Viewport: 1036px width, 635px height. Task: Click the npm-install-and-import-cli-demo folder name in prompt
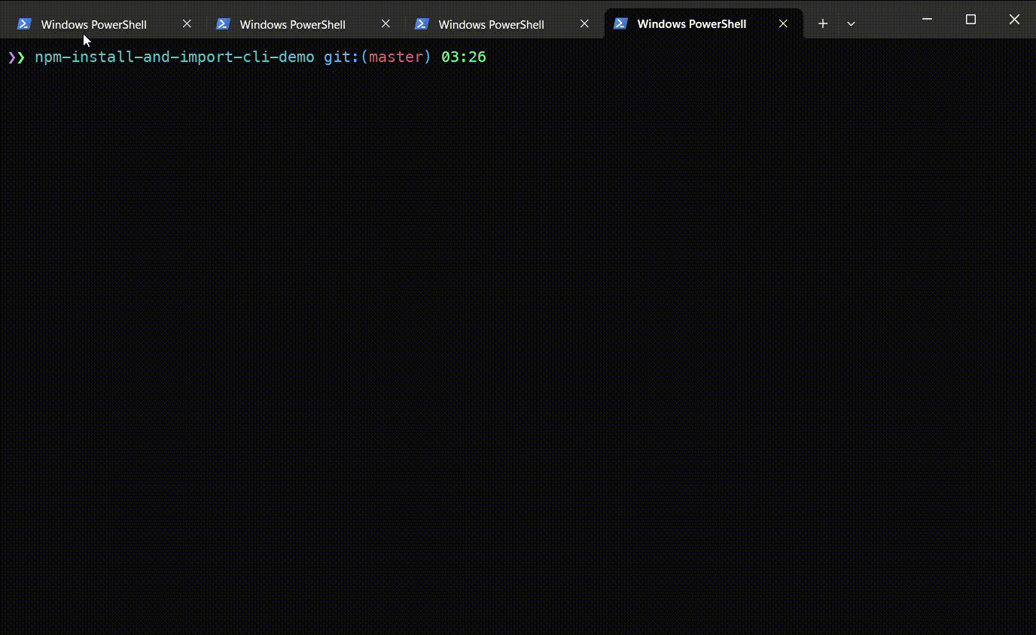point(175,57)
